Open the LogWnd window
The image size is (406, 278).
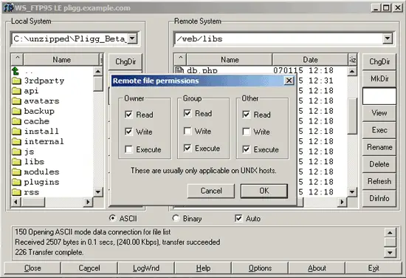(x=146, y=268)
